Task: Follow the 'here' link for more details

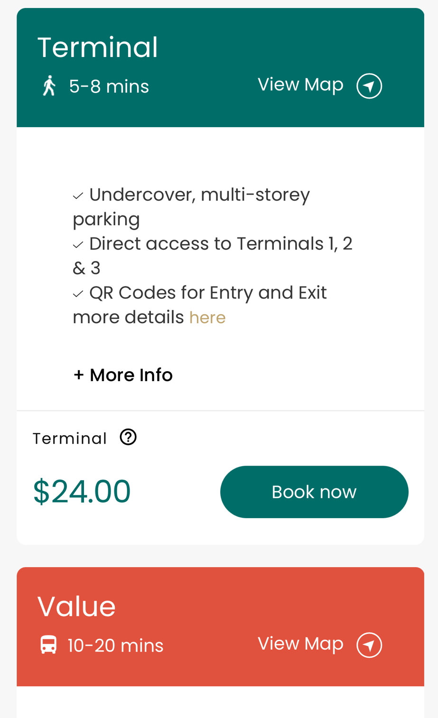Action: click(x=207, y=317)
